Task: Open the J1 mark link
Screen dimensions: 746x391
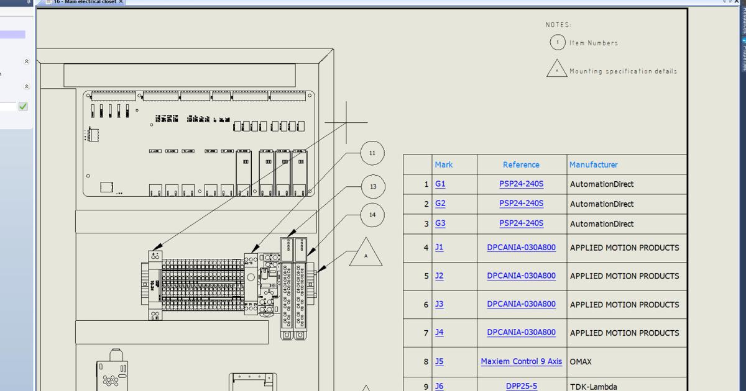Action: click(x=439, y=247)
